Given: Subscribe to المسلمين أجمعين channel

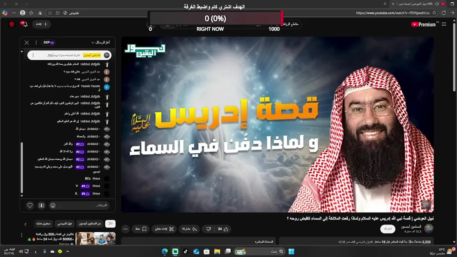Looking at the screenshot, I should click(x=388, y=228).
